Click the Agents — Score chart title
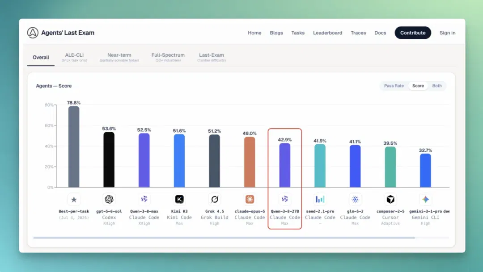Screen dimensions: 483x272 click(x=54, y=86)
